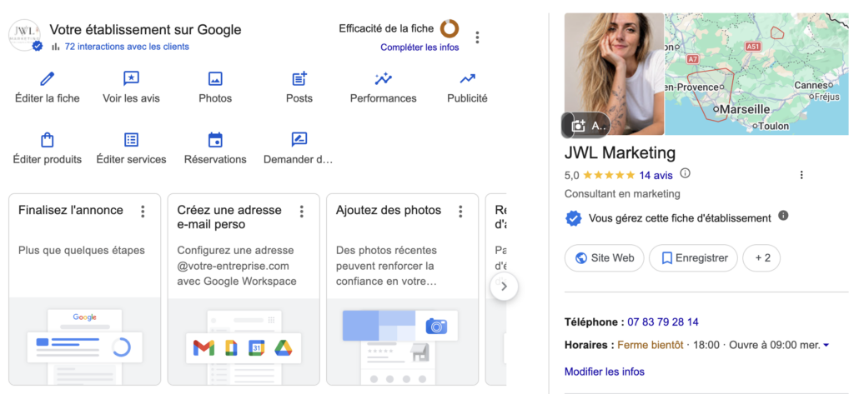Click phone number 07 83 79 28 14

click(x=663, y=322)
